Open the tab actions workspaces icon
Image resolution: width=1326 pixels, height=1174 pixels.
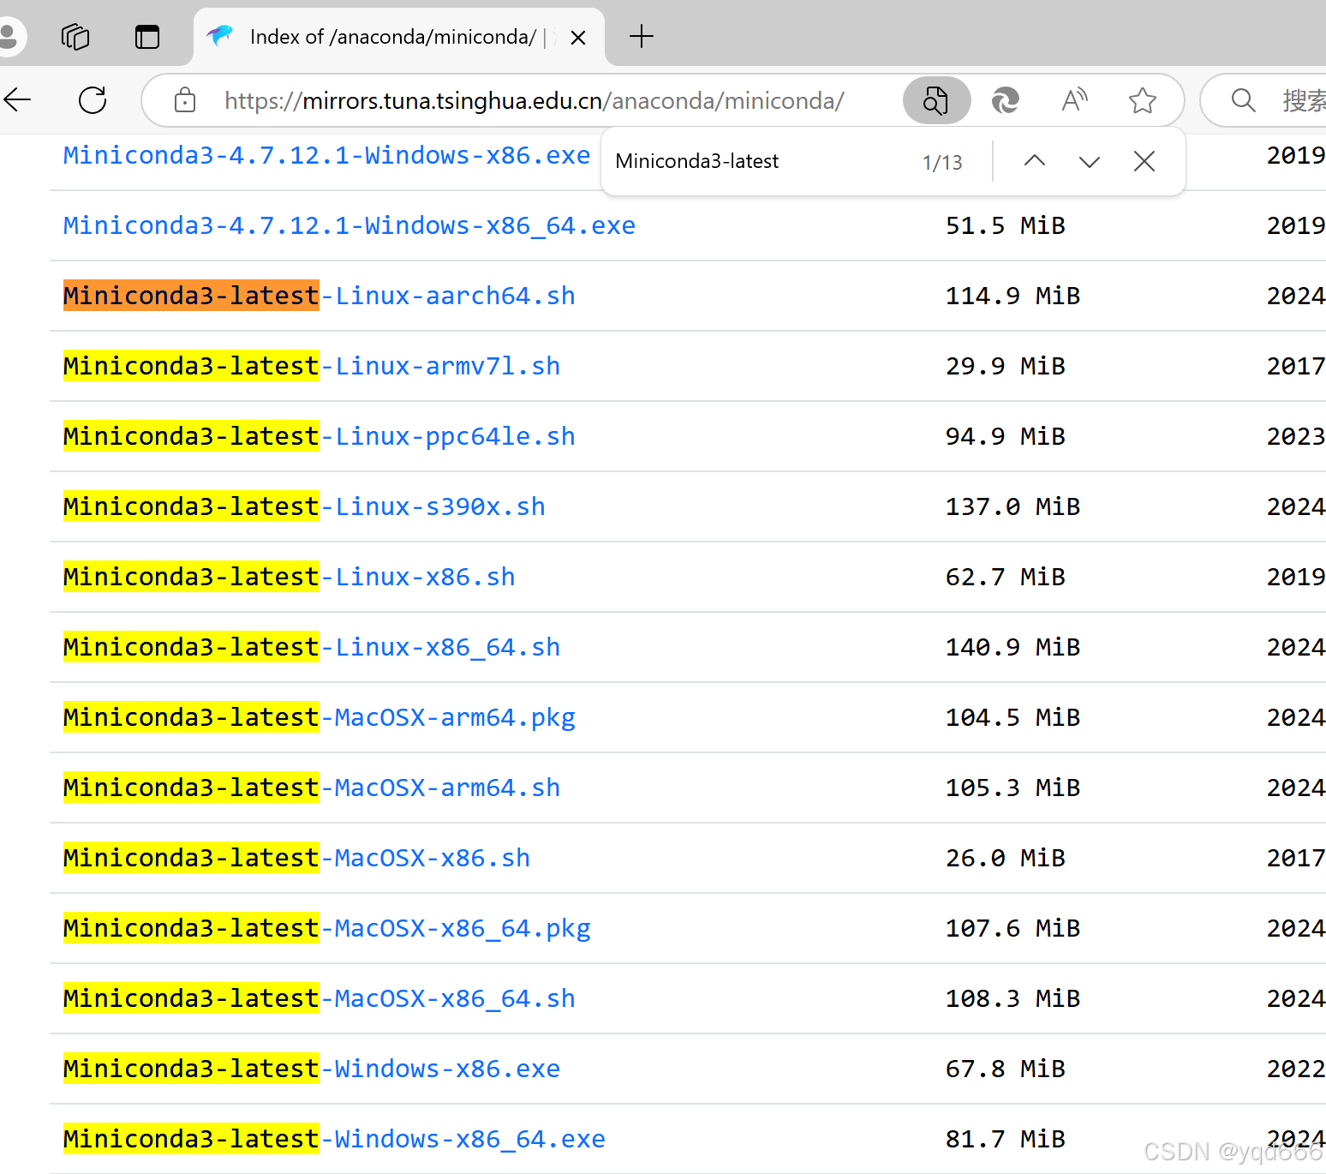(x=75, y=37)
